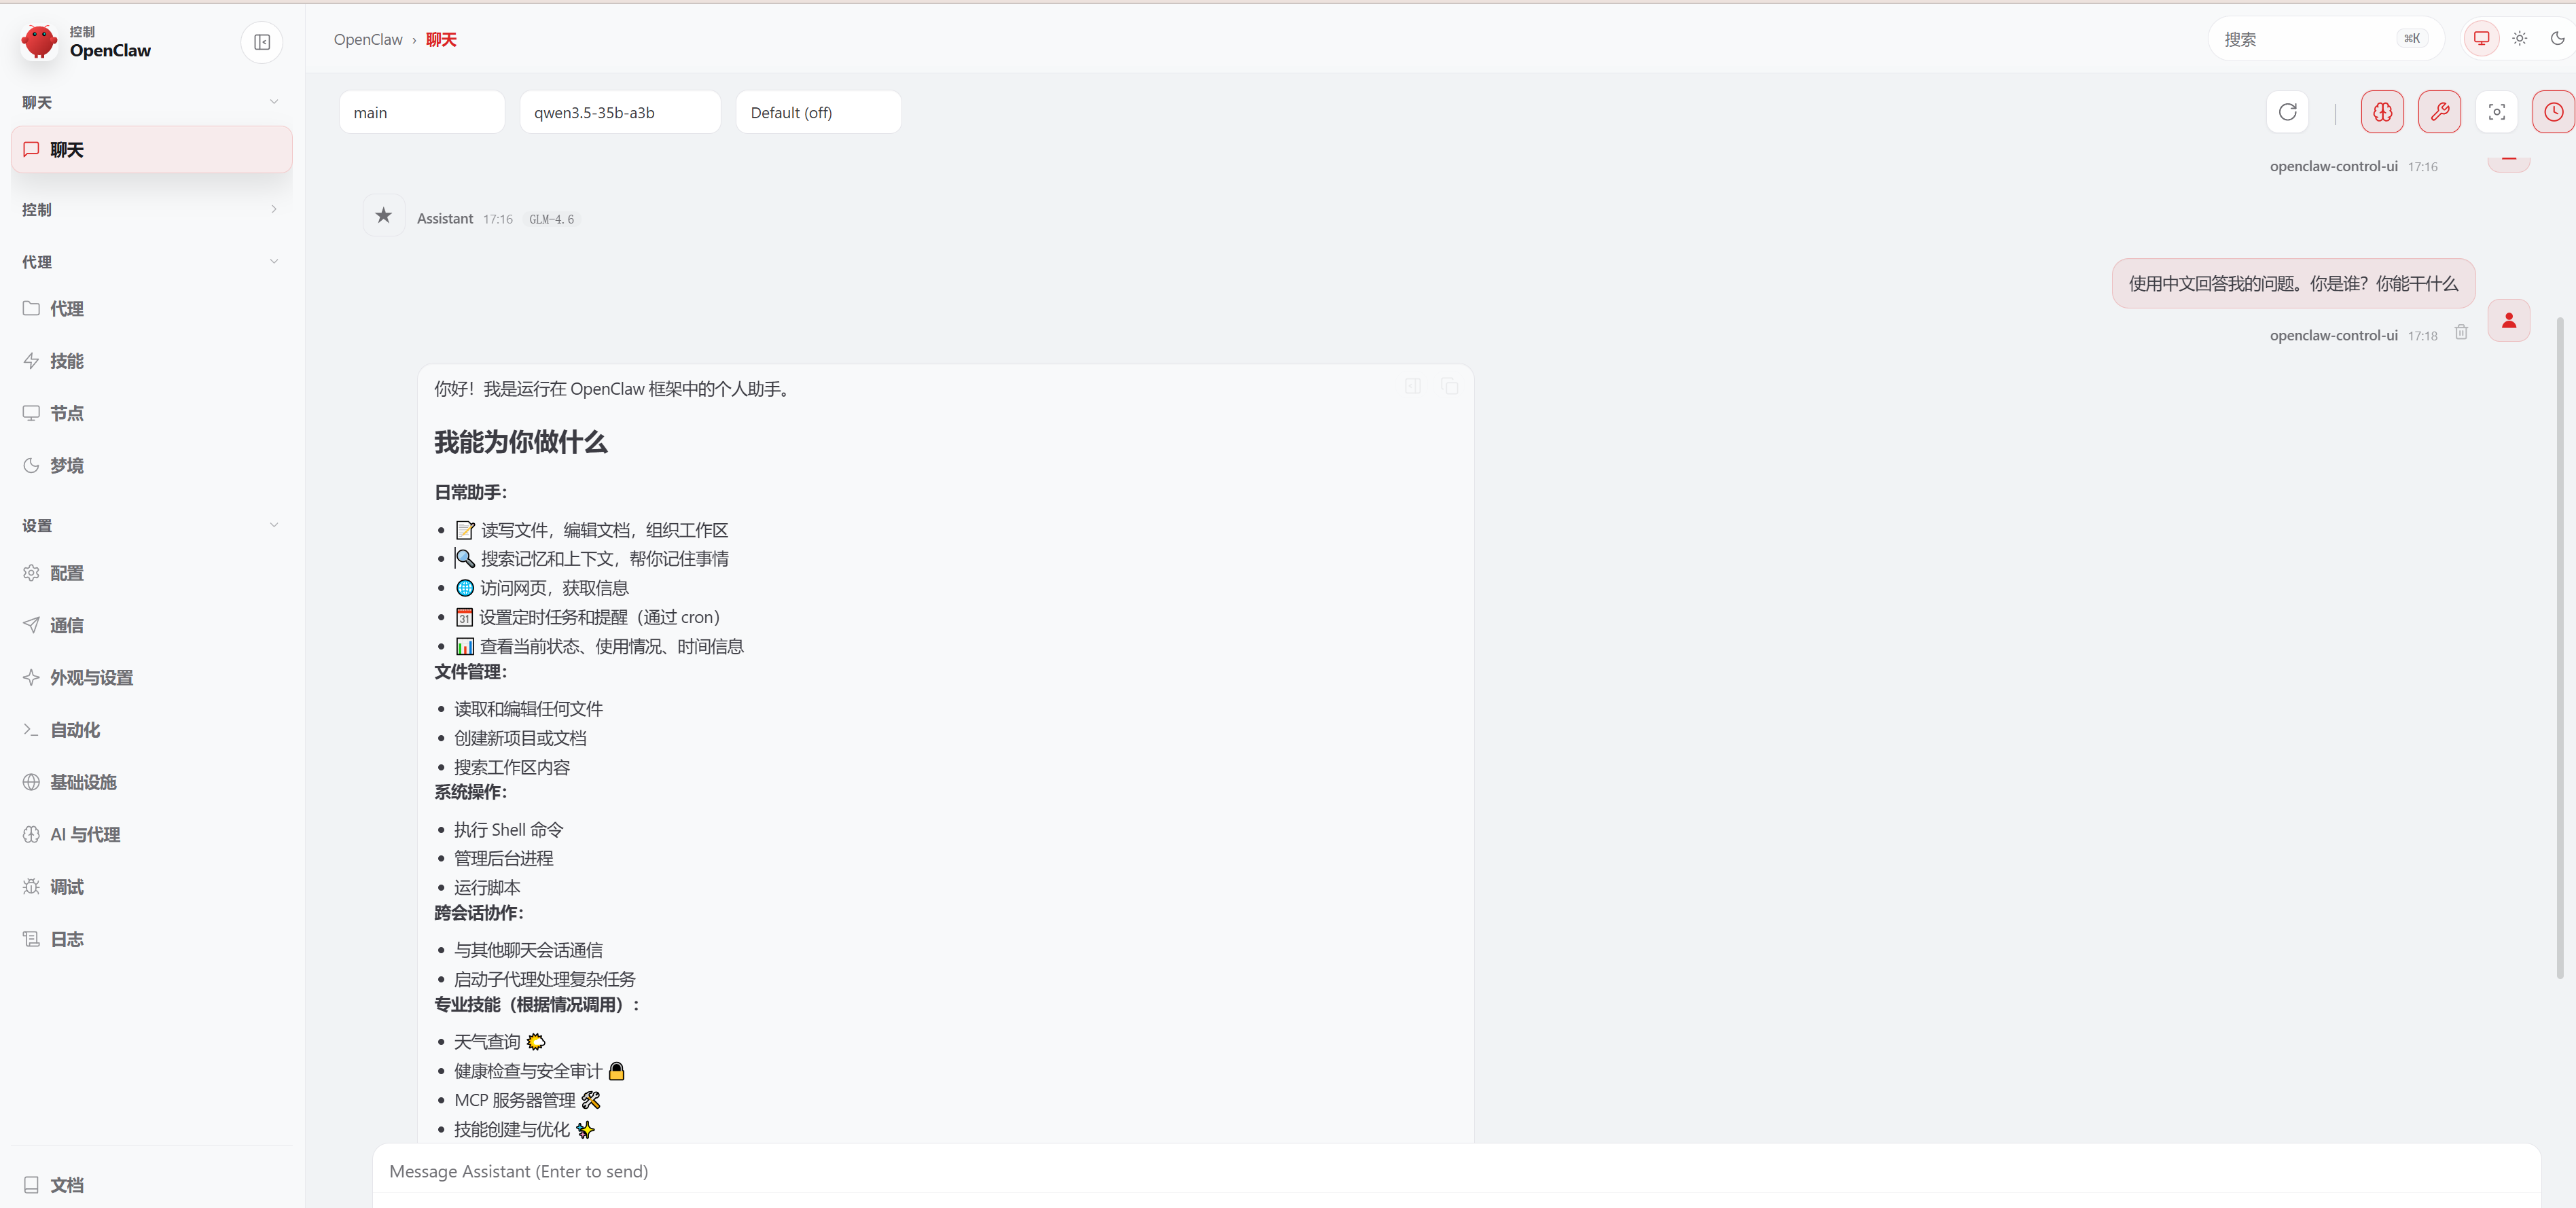Open 通信 with the paper plane icon

[x=152, y=625]
